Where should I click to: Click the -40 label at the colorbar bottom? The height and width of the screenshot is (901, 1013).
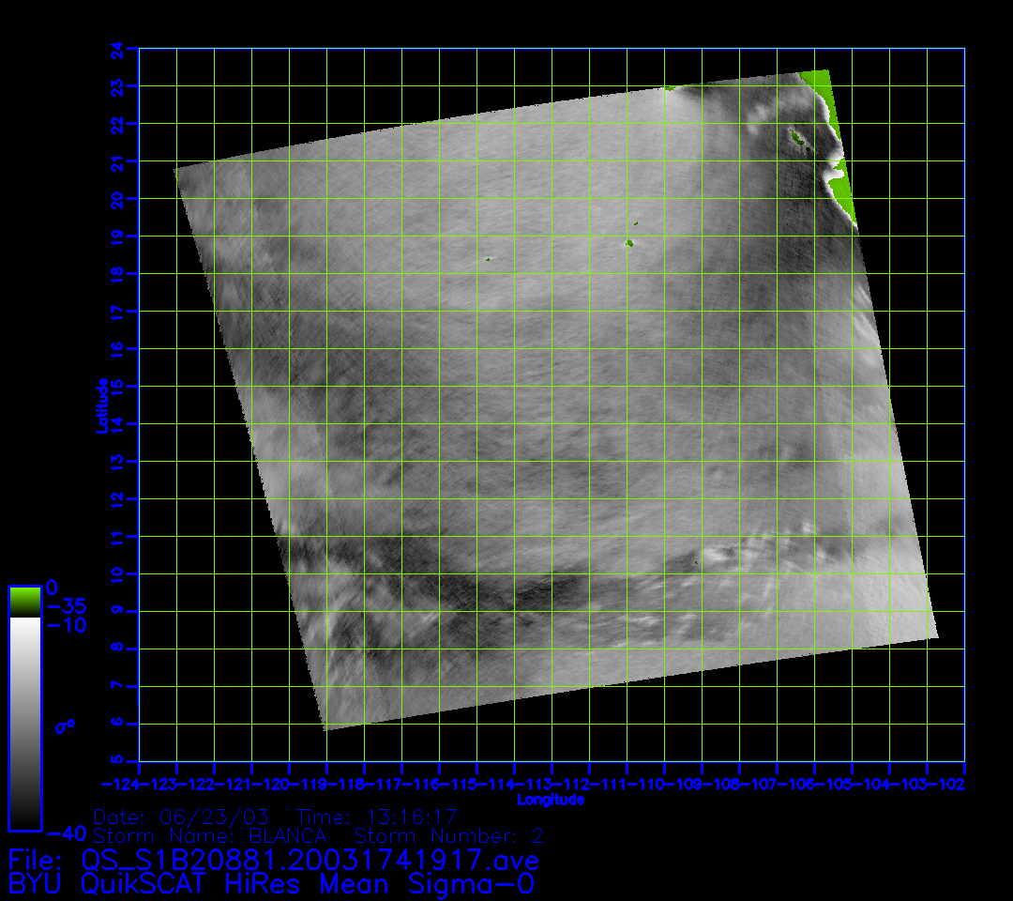pos(66,832)
